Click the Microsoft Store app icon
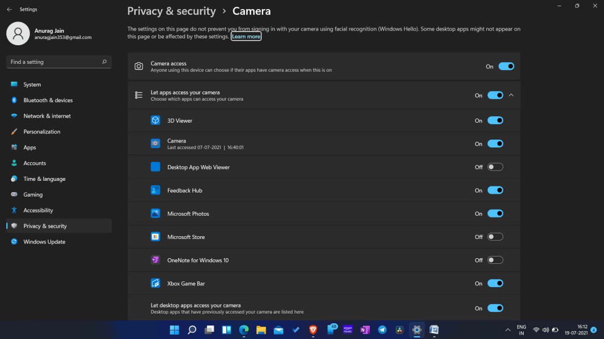This screenshot has height=339, width=604. tap(156, 237)
